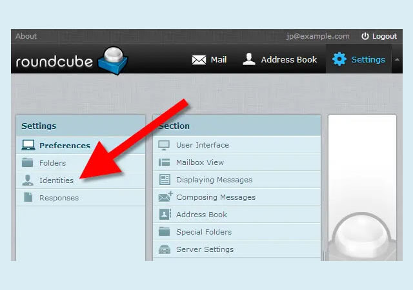Select the Displaying Messages section
The width and height of the screenshot is (413, 290).
[x=237, y=179]
